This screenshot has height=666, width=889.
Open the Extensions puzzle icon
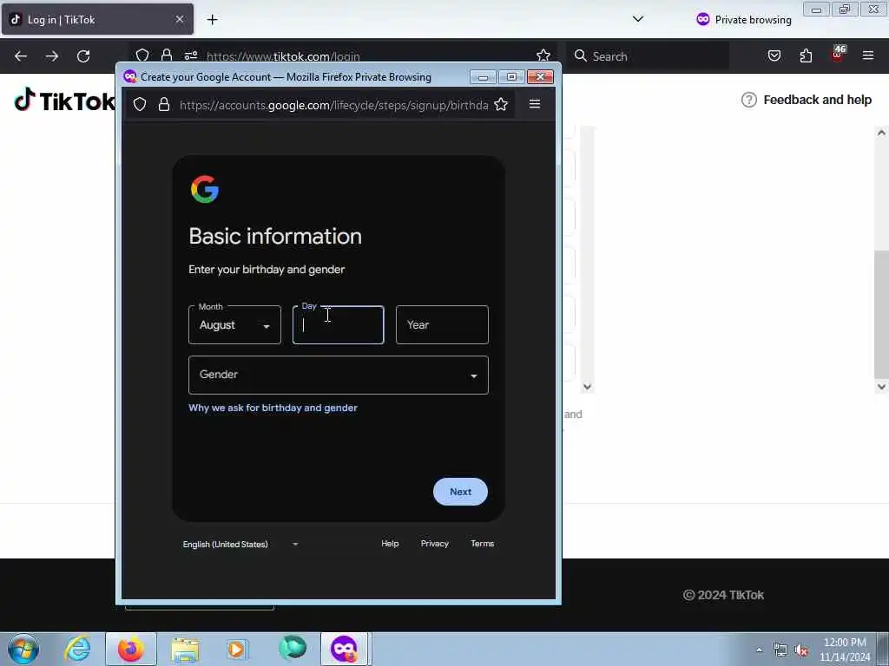[x=806, y=55]
